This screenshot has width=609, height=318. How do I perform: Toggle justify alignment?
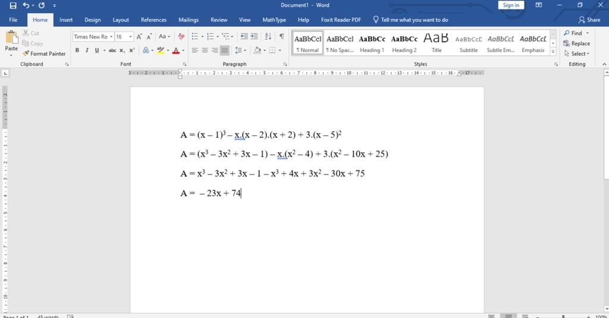pyautogui.click(x=225, y=50)
